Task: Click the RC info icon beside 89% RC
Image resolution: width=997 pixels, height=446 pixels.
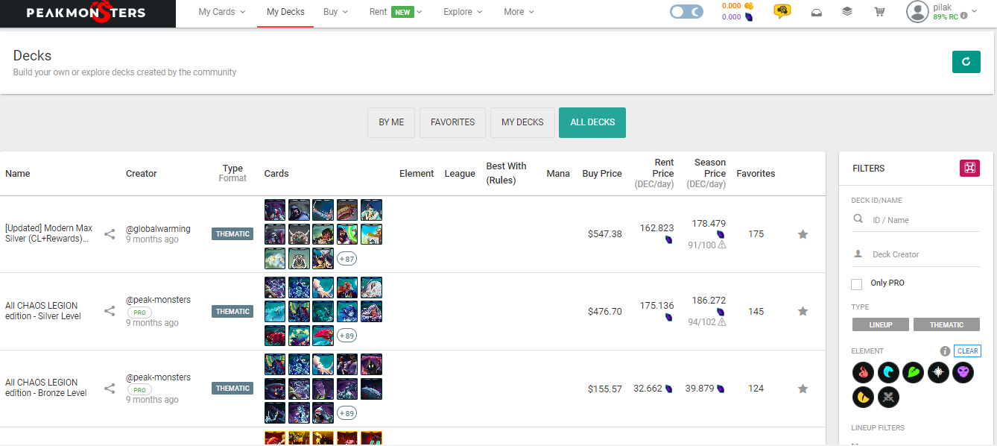Action: point(964,16)
